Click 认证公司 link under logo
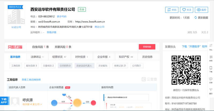Image resolution: width=214 pixels, height=111 pixels. [16, 27]
